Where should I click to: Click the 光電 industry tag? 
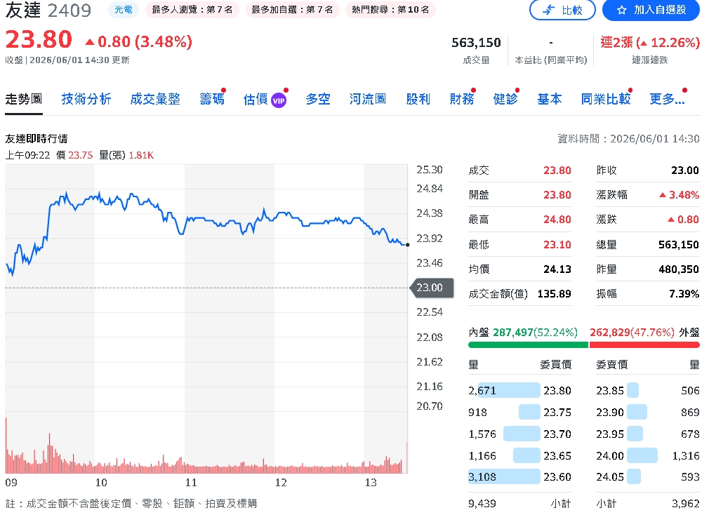[124, 10]
